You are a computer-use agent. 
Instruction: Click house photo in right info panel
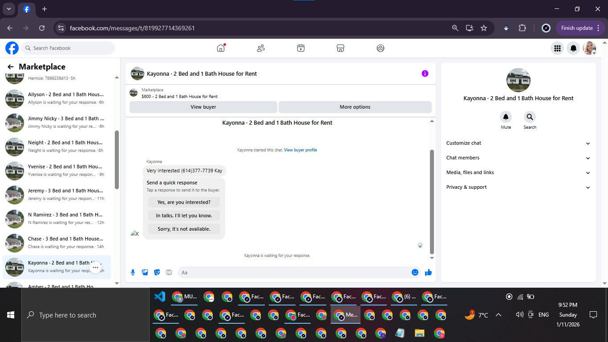(x=519, y=80)
